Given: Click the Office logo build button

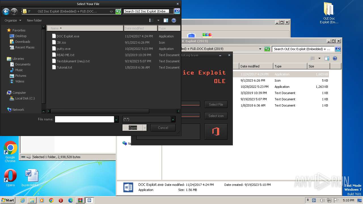Looking at the screenshot, I should point(216,131).
